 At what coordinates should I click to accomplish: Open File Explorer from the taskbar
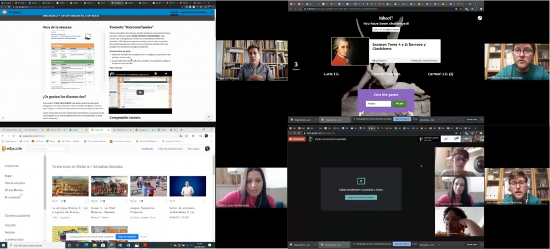click(94, 245)
